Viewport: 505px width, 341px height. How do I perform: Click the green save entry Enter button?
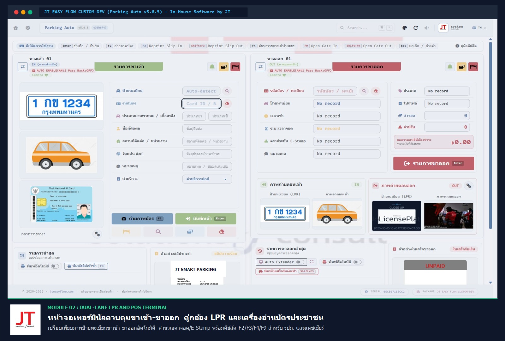click(x=206, y=218)
